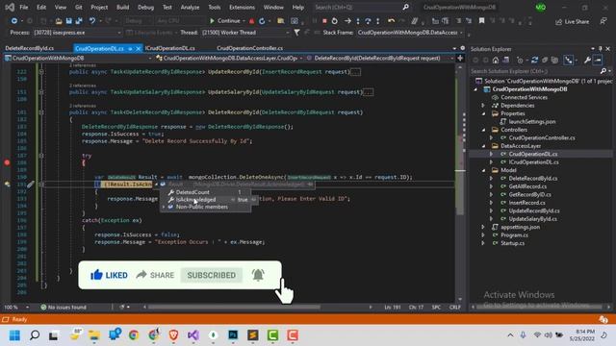Viewport: 616px width, 346px height.
Task: Open project dropdown CrudOperationWithMongoDB in navigation bar
Action: click(78, 58)
